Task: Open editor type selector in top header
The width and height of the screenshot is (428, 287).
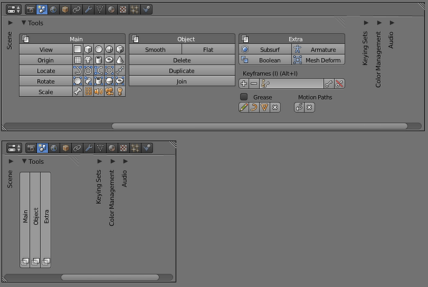Action: [x=14, y=9]
